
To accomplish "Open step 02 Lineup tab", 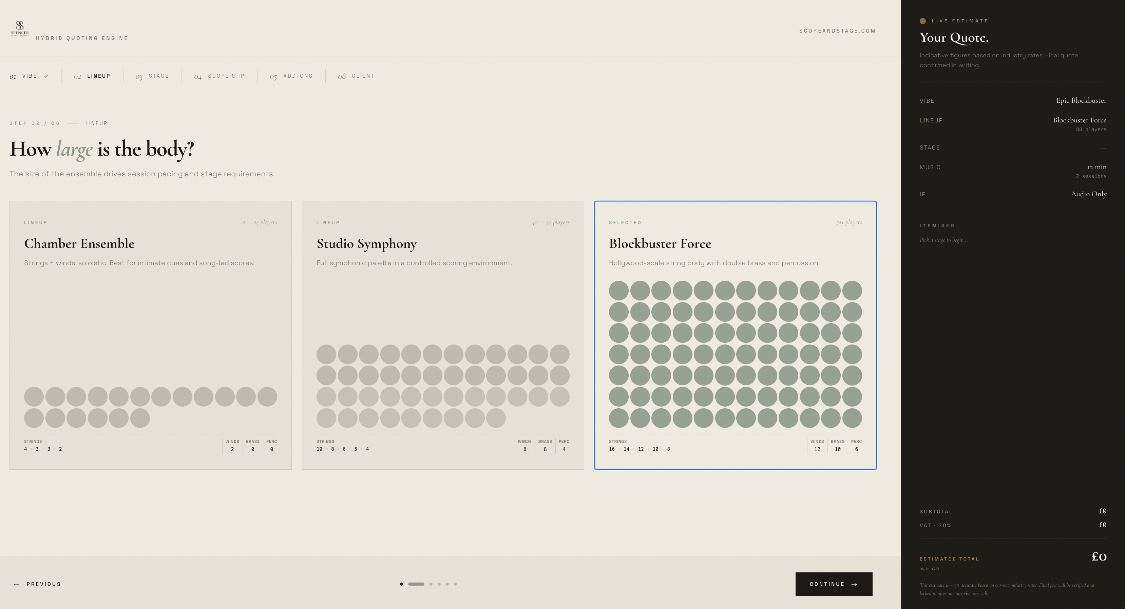I will coord(92,76).
